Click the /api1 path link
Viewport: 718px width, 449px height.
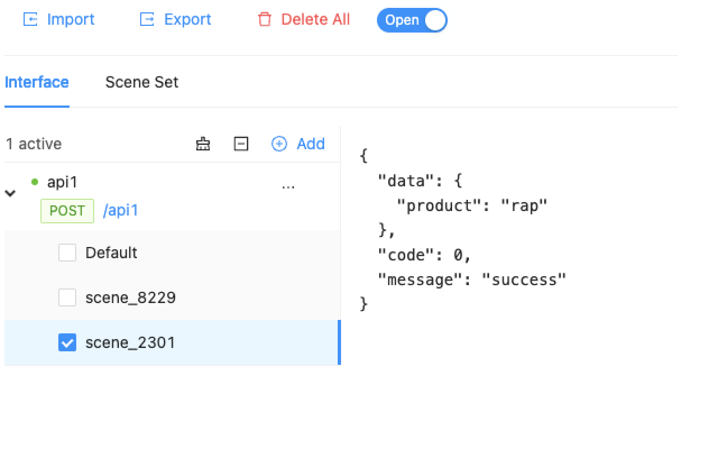(121, 211)
